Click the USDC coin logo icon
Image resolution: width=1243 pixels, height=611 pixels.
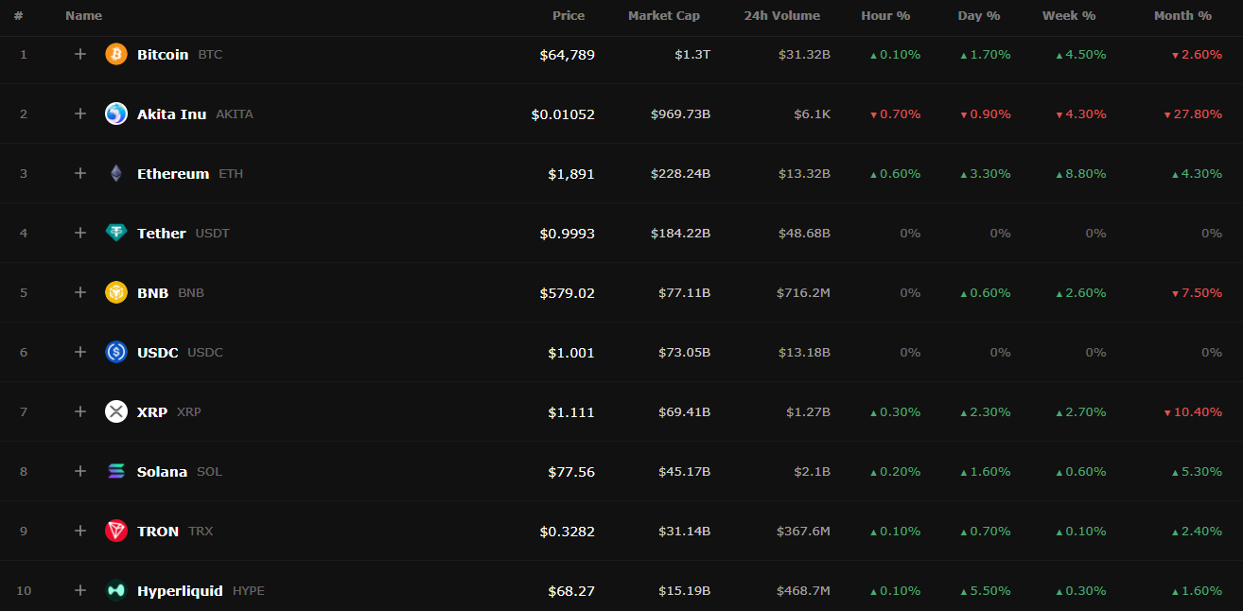tap(116, 352)
